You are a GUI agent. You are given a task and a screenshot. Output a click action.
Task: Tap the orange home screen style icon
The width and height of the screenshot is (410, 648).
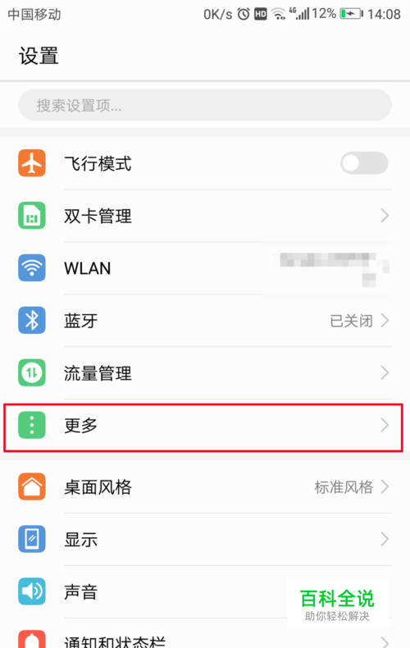click(32, 487)
